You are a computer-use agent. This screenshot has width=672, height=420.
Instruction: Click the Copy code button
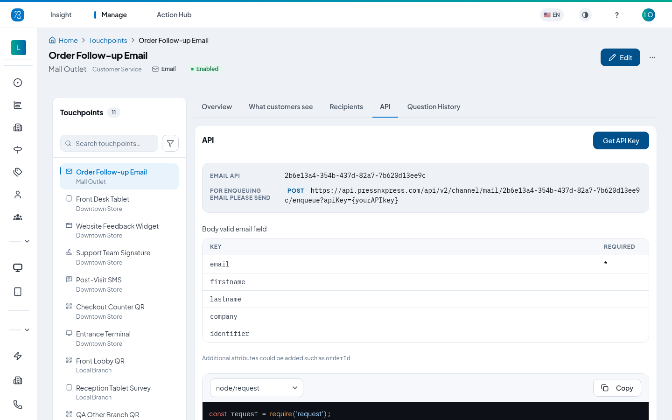(x=617, y=388)
